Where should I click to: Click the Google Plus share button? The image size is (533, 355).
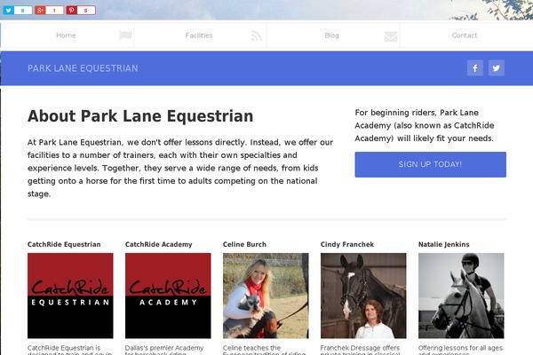tap(49, 10)
